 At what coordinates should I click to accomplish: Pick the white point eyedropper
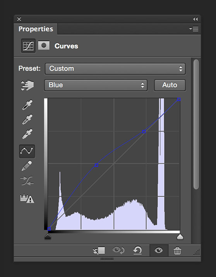point(27,134)
